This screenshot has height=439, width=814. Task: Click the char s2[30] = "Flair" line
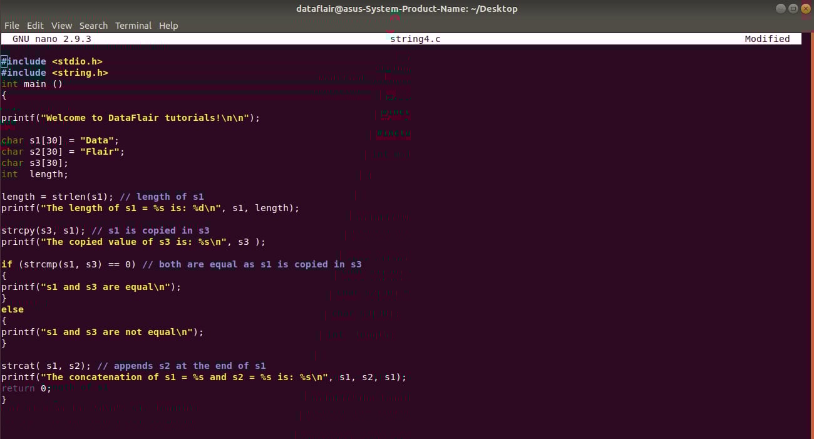click(x=63, y=152)
